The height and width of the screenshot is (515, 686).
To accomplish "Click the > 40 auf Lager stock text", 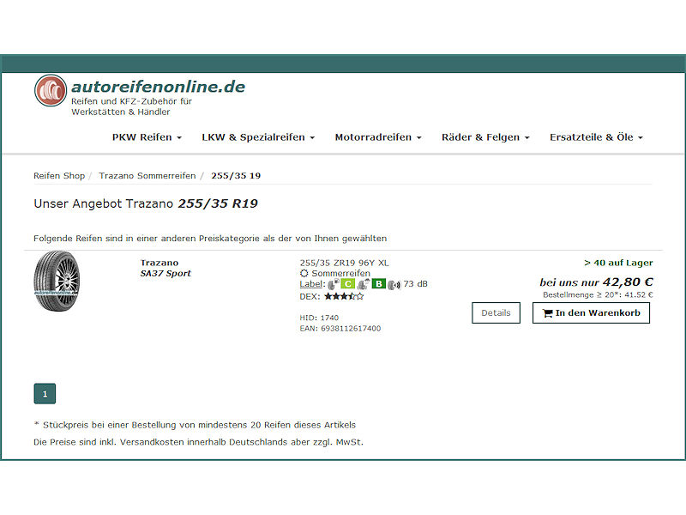I will coord(618,263).
